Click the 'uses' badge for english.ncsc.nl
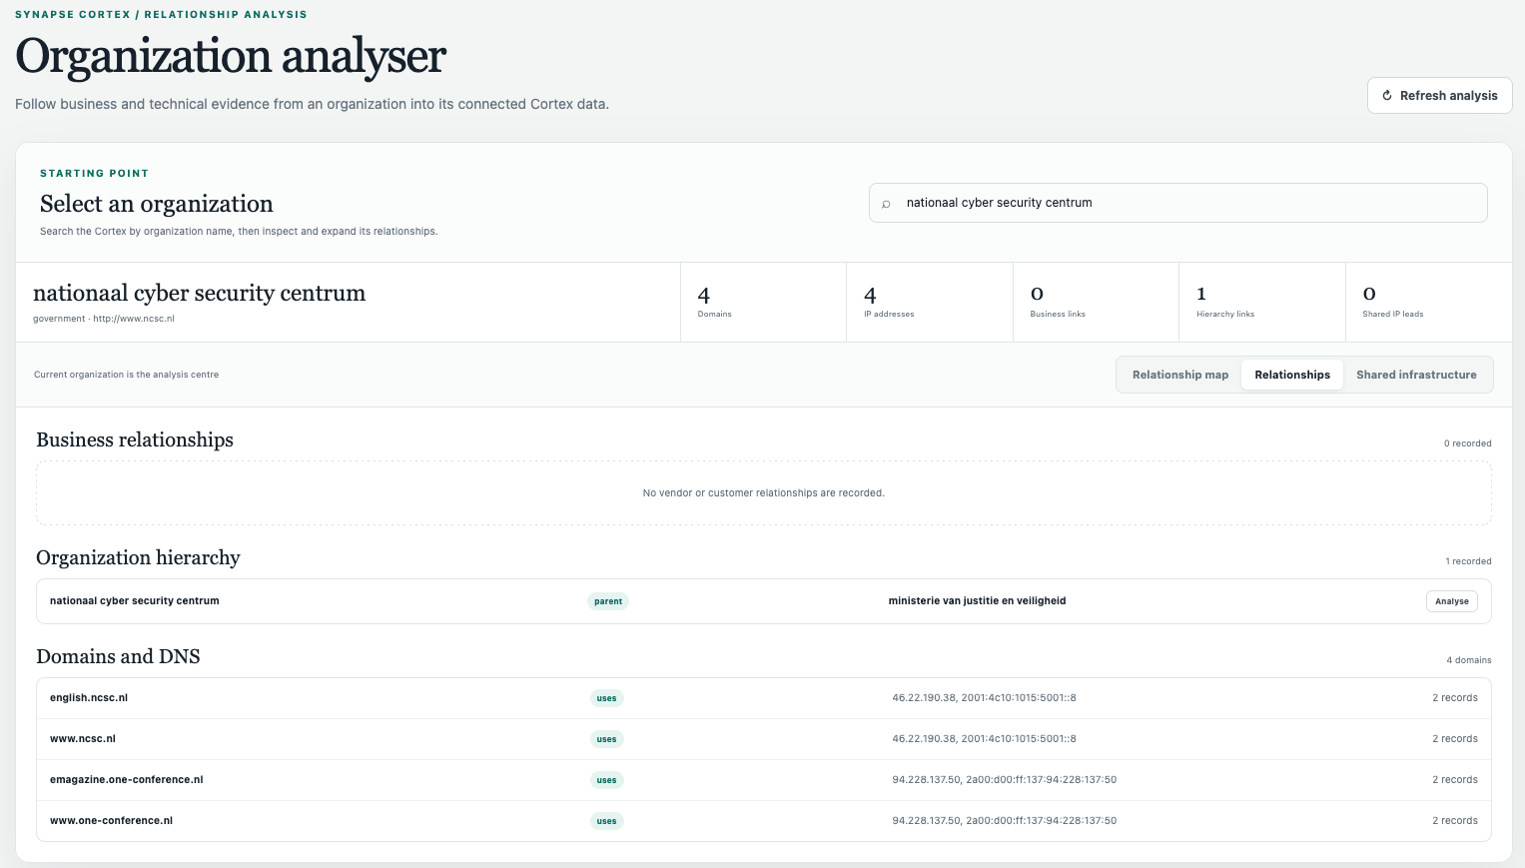 tap(606, 698)
